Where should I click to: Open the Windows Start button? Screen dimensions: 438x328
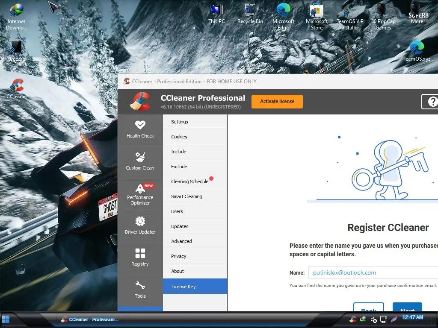pyautogui.click(x=6, y=319)
